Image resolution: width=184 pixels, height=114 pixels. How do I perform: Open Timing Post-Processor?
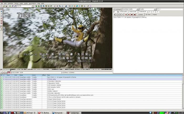click(x=79, y=6)
